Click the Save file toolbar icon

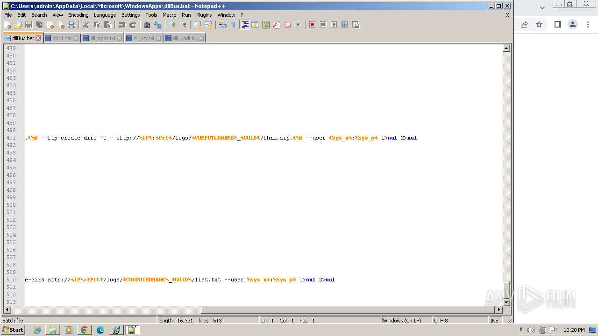(x=28, y=25)
